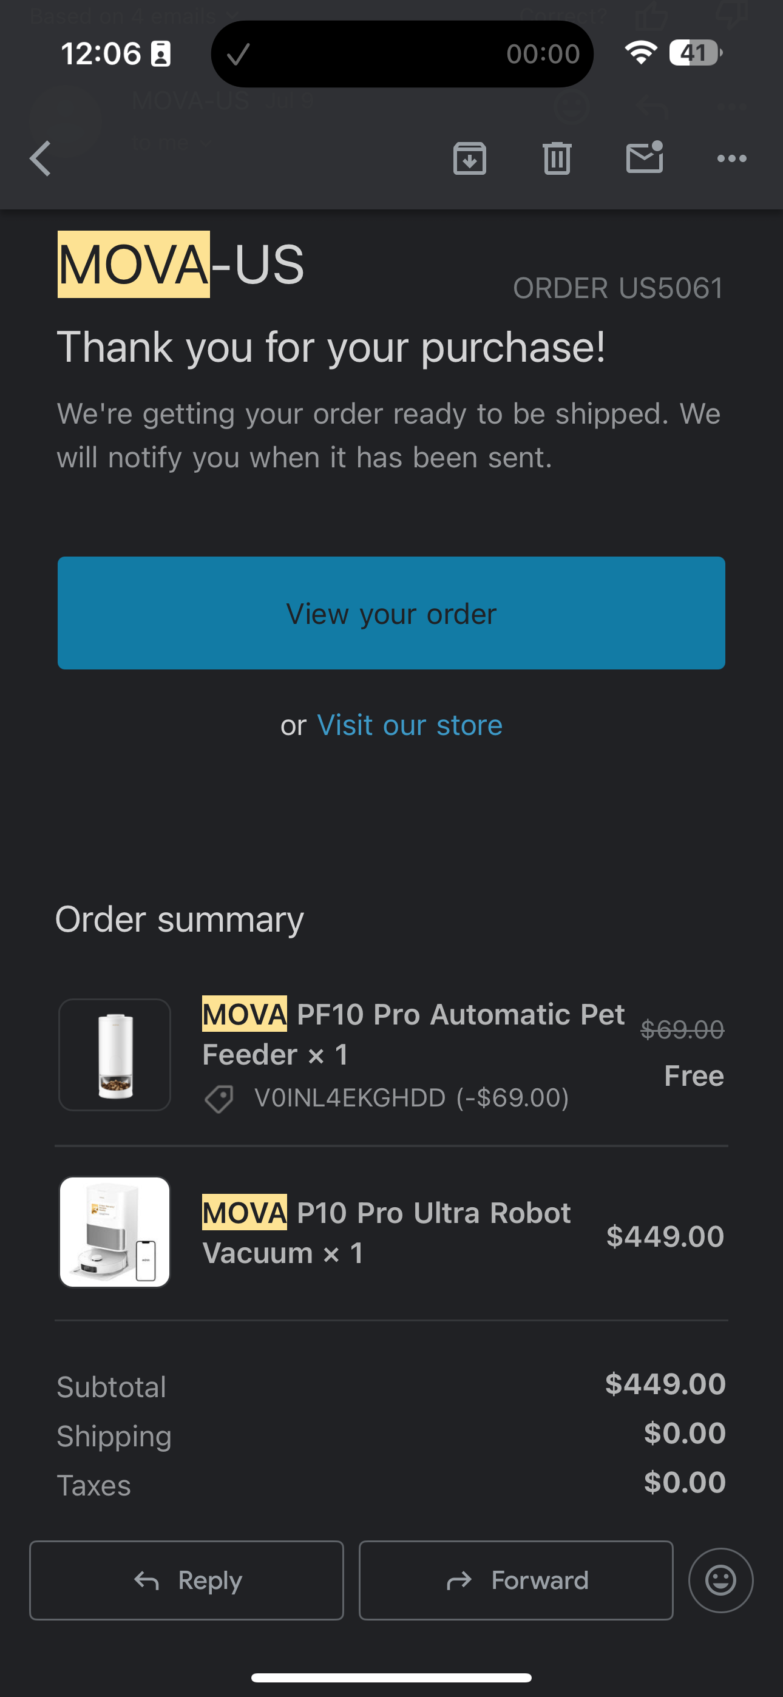Viewport: 783px width, 1697px height.
Task: Follow the Visit our store link
Action: pos(409,725)
